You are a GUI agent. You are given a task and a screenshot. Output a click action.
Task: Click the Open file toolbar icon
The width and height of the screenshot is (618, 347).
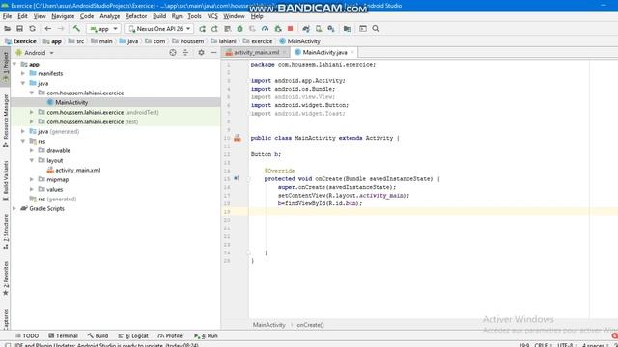point(7,29)
